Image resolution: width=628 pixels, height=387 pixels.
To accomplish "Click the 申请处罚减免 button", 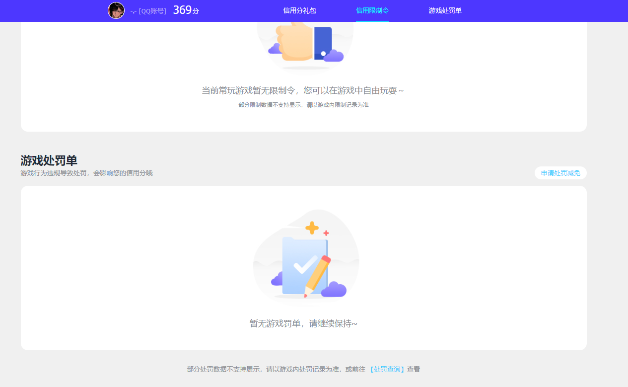I will pyautogui.click(x=560, y=173).
